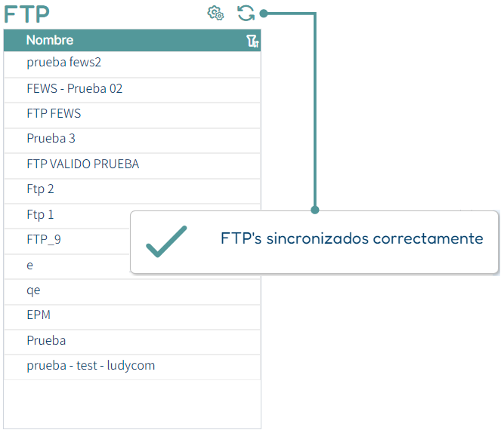
Task: Select the row named "e"
Action: pos(66,267)
